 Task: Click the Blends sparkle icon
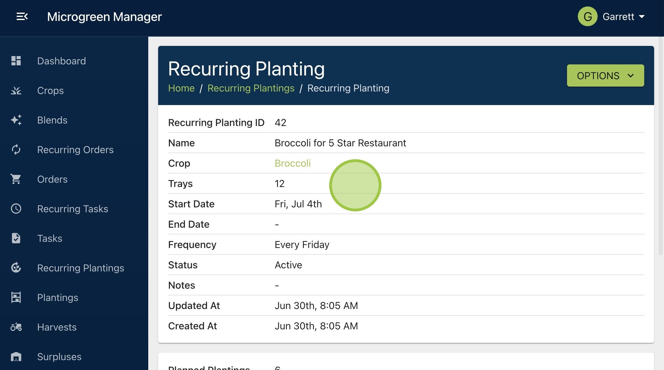pyautogui.click(x=16, y=120)
